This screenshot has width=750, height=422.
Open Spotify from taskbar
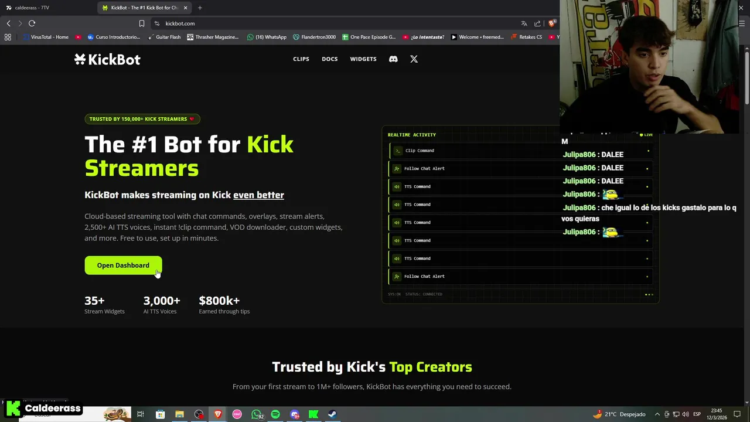click(275, 414)
